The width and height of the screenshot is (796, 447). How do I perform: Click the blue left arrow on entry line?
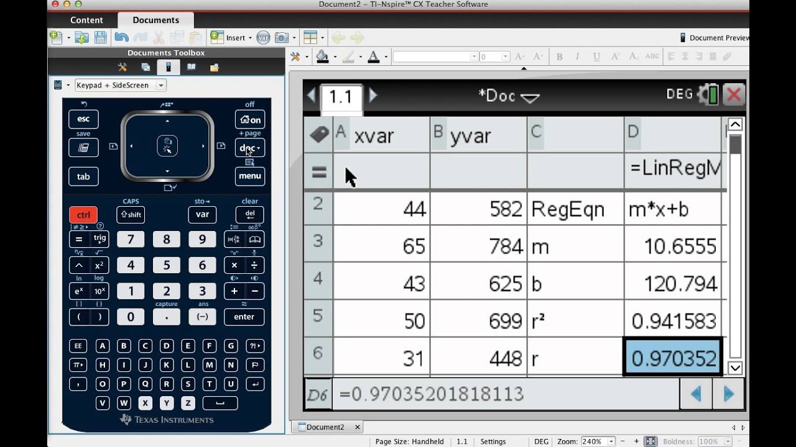(696, 394)
